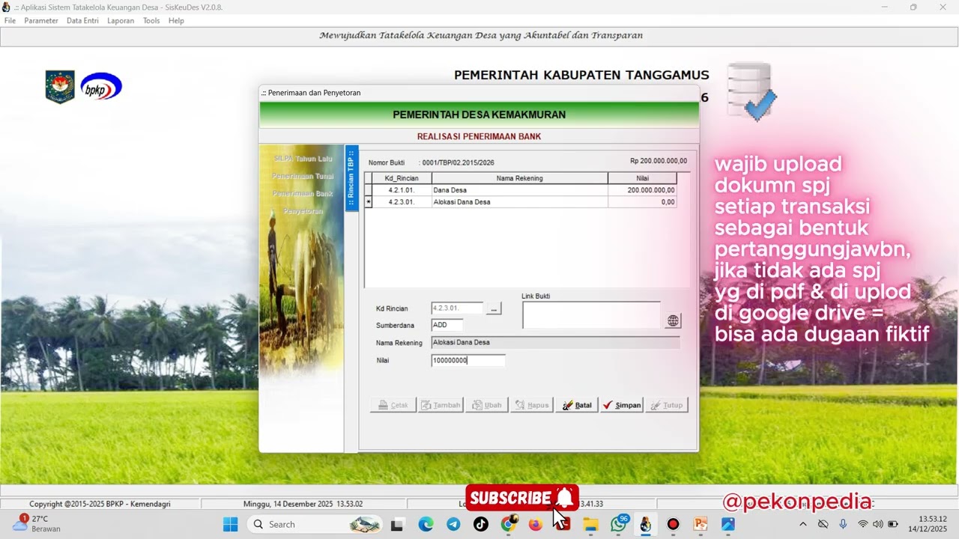The width and height of the screenshot is (959, 539).
Task: Click the greyed Kd Rincian code field
Action: point(458,308)
